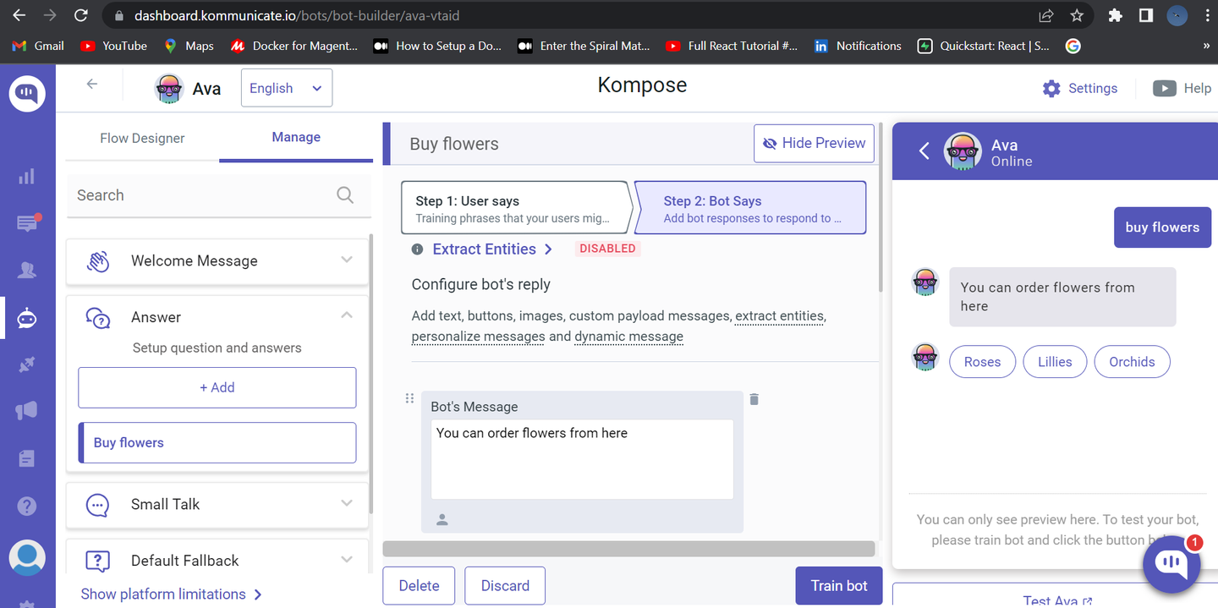Click the Train bot button
The width and height of the screenshot is (1218, 608).
tap(838, 586)
